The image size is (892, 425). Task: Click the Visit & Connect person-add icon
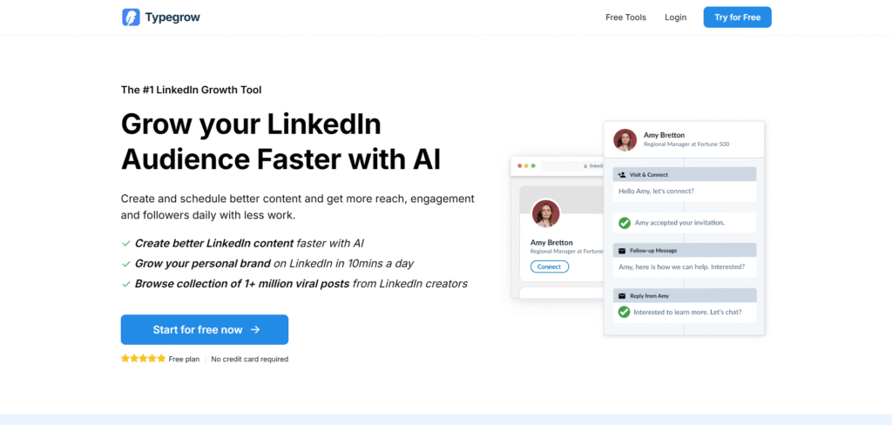click(622, 175)
